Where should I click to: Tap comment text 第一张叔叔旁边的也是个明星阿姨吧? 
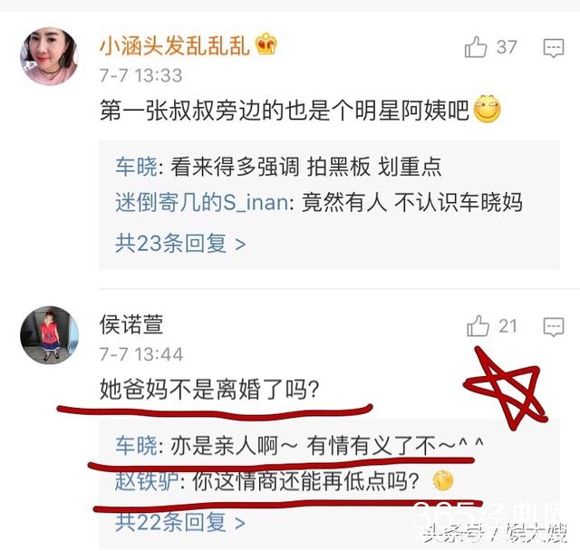(285, 111)
